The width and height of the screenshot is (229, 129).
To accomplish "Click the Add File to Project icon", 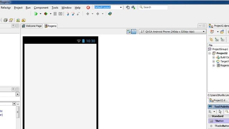I will click(18, 20).
